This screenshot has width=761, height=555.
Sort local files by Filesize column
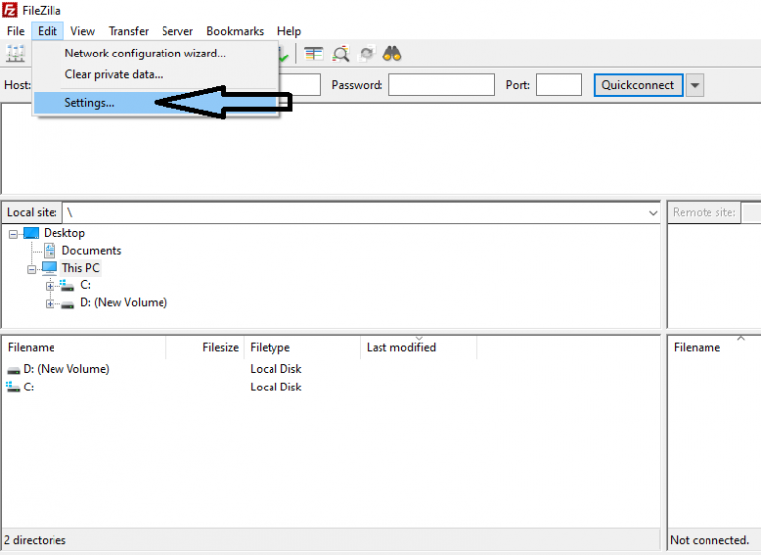coord(205,347)
